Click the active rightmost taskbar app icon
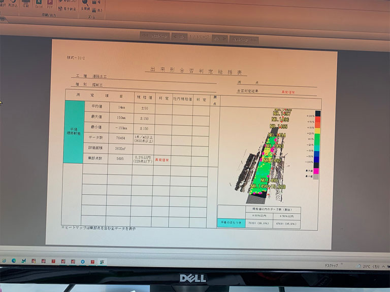The image size is (390, 292). coord(102,262)
